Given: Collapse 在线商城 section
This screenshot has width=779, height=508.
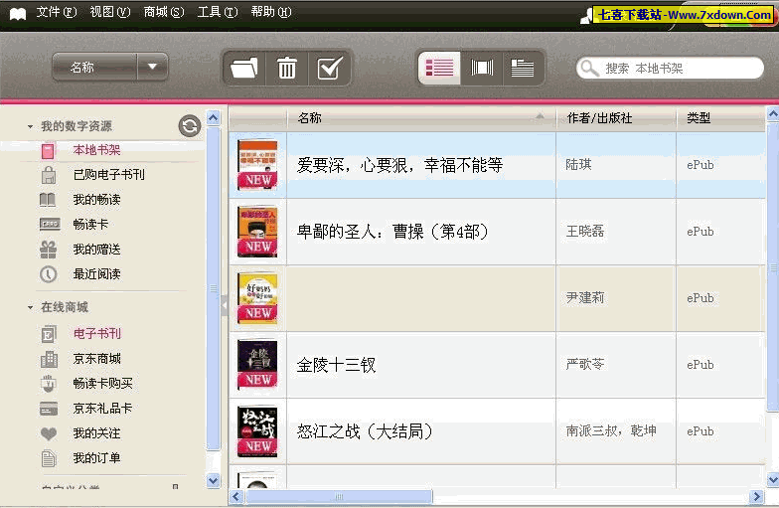Looking at the screenshot, I should pos(31,308).
